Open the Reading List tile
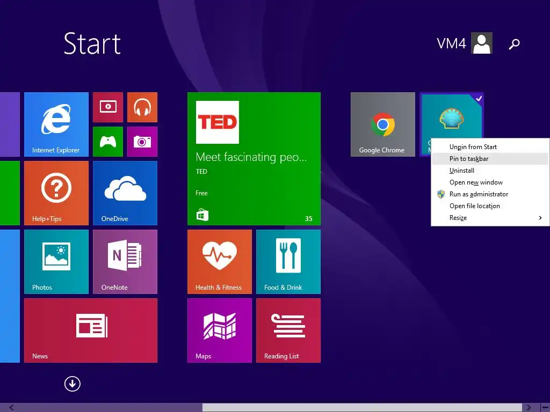The width and height of the screenshot is (550, 412). coord(288,330)
